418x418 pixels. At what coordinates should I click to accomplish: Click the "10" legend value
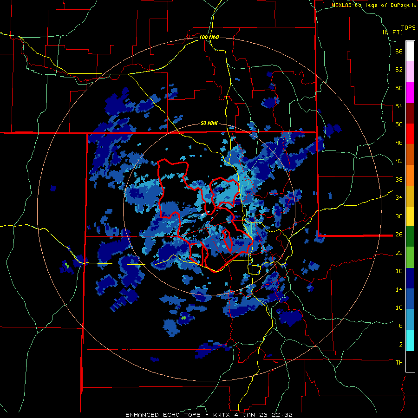[x=399, y=307]
